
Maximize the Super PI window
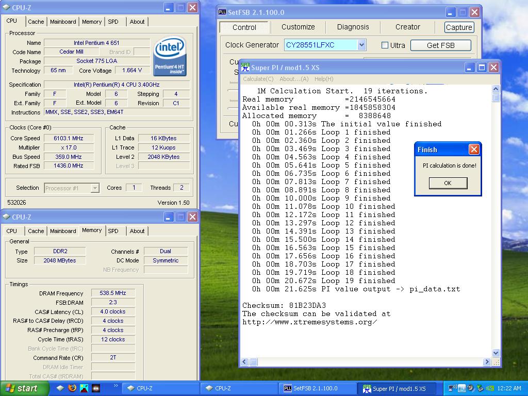(x=482, y=68)
